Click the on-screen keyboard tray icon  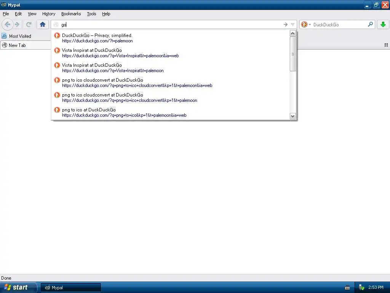coord(347,288)
